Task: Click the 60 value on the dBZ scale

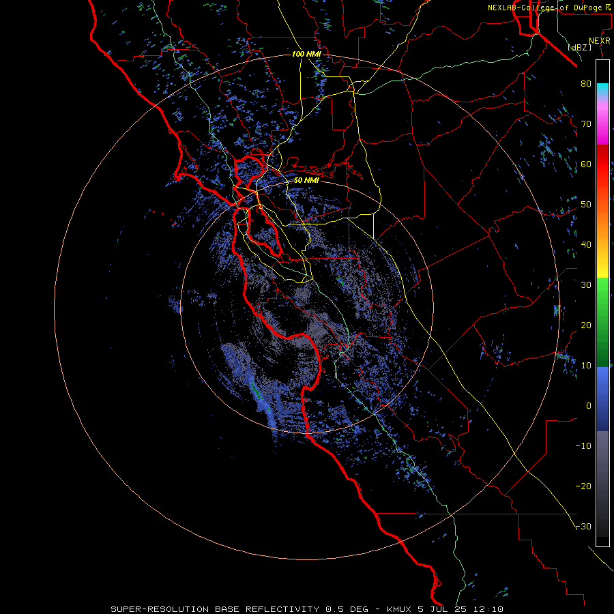Action: (x=586, y=164)
